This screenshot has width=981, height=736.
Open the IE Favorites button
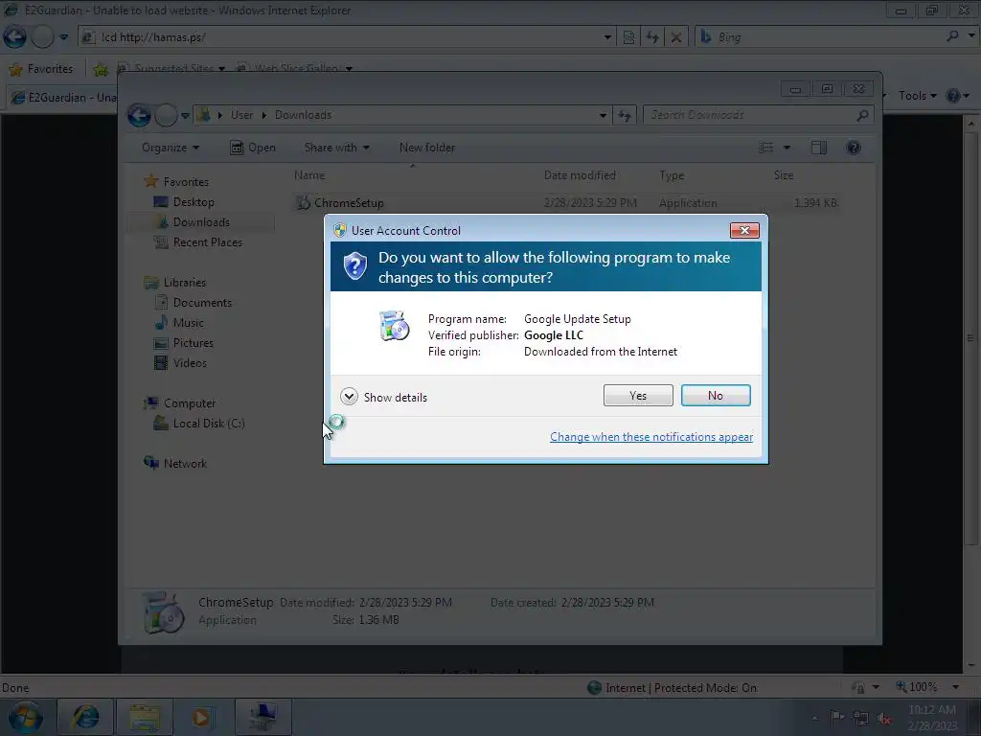[x=40, y=69]
